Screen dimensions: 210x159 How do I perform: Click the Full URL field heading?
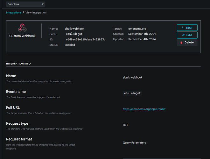coord(13,107)
